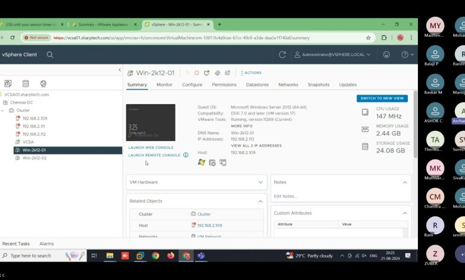Viewport: 465px width, 280px height.
Task: Open File Explorer from taskbar
Action: [x=110, y=256]
